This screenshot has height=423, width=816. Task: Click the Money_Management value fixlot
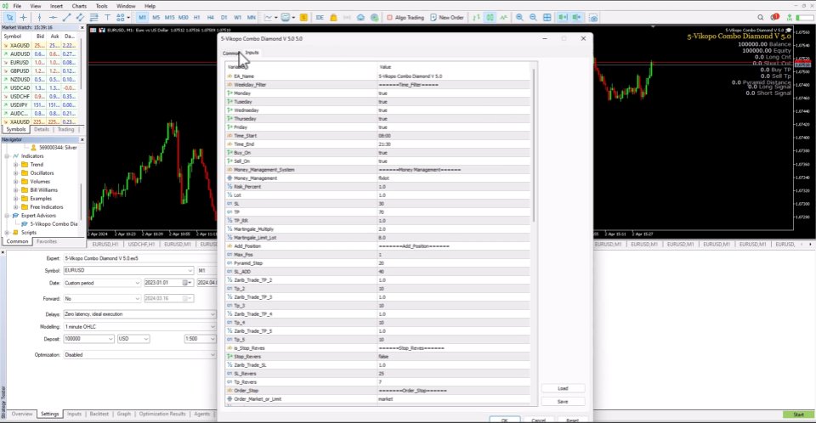point(384,178)
